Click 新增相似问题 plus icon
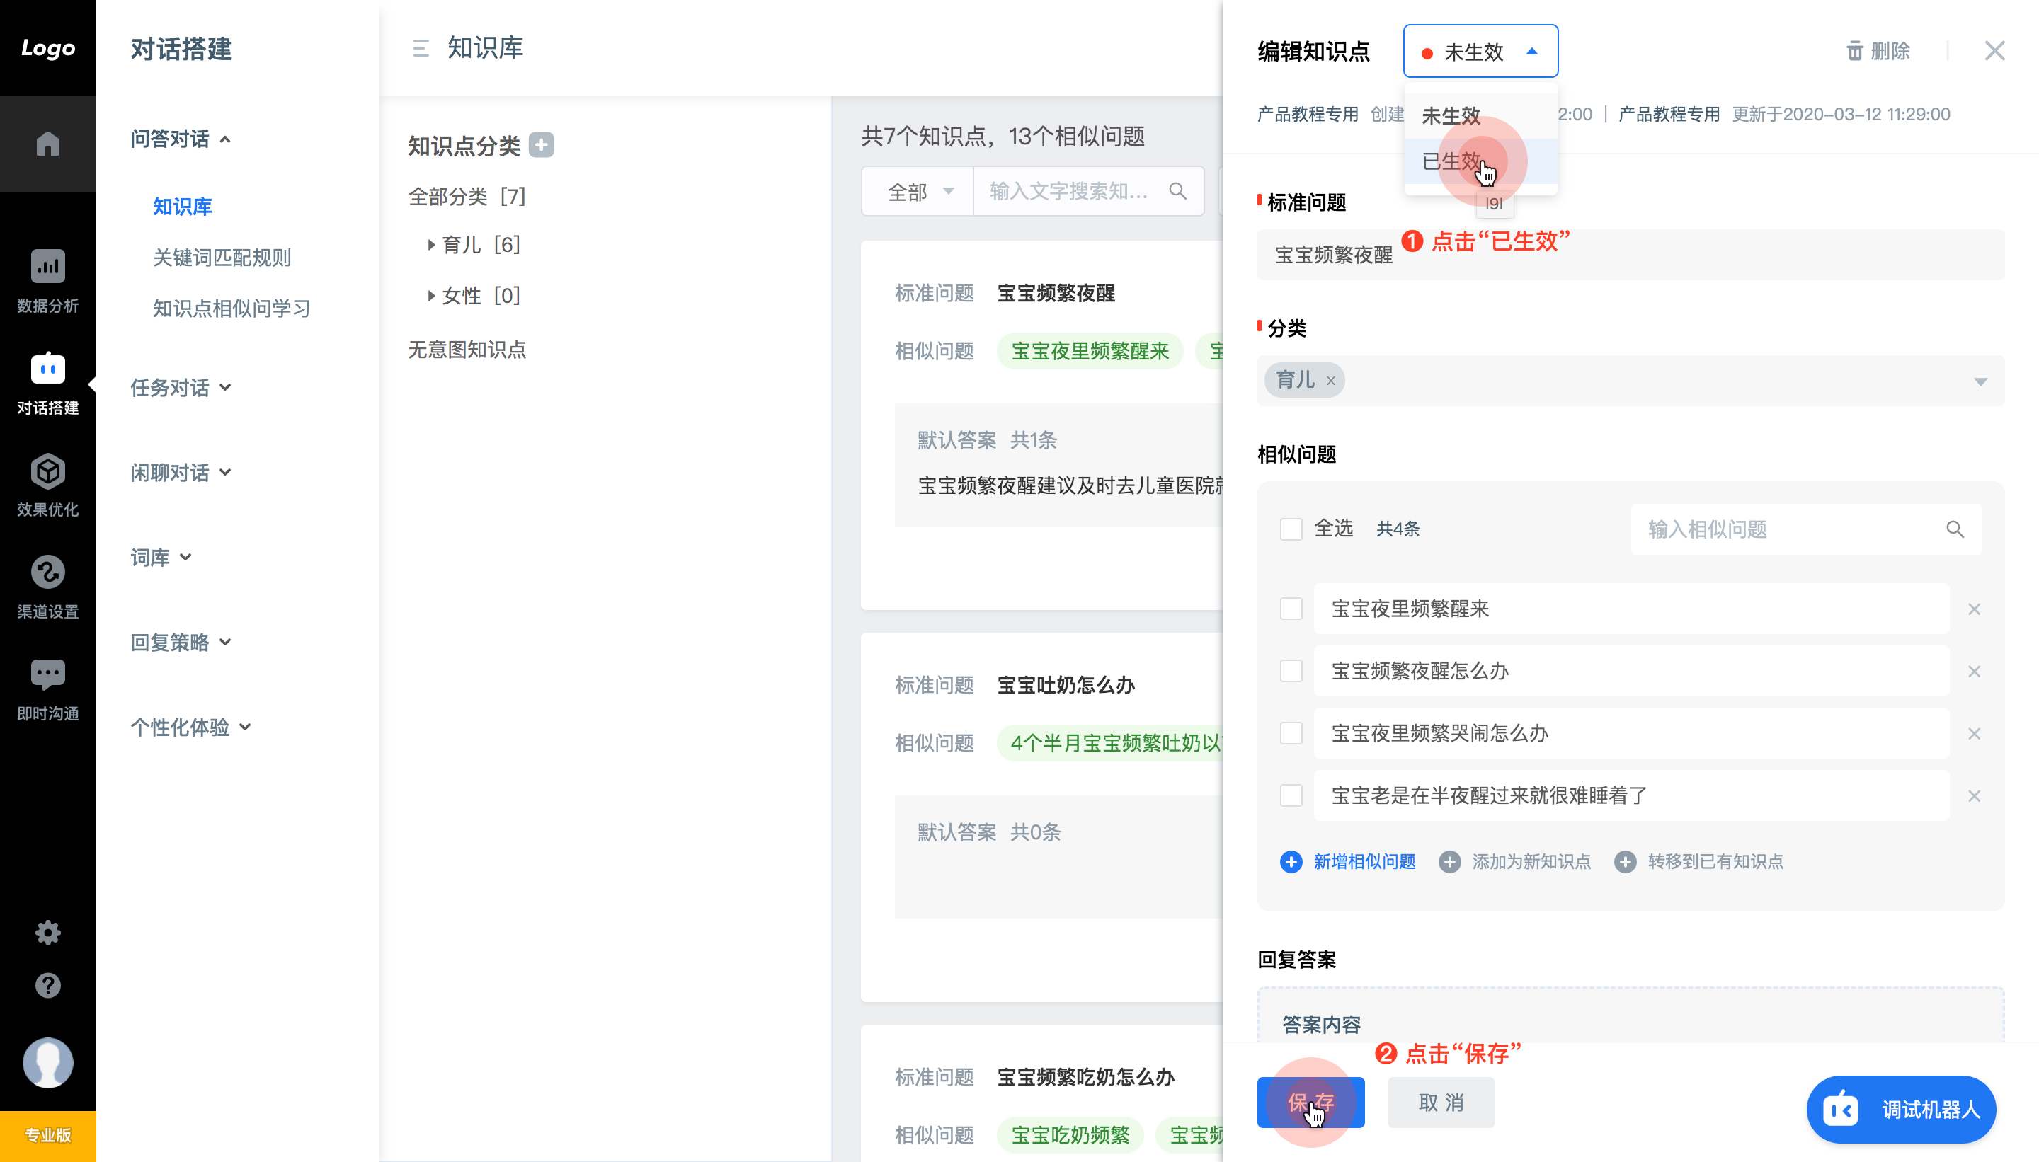 1291,862
